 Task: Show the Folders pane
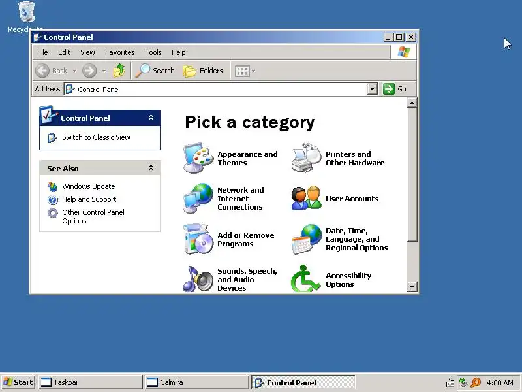click(x=203, y=71)
